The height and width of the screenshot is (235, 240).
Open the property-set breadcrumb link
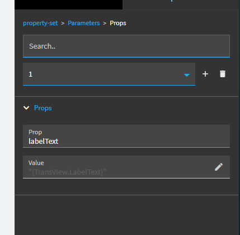pyautogui.click(x=40, y=23)
